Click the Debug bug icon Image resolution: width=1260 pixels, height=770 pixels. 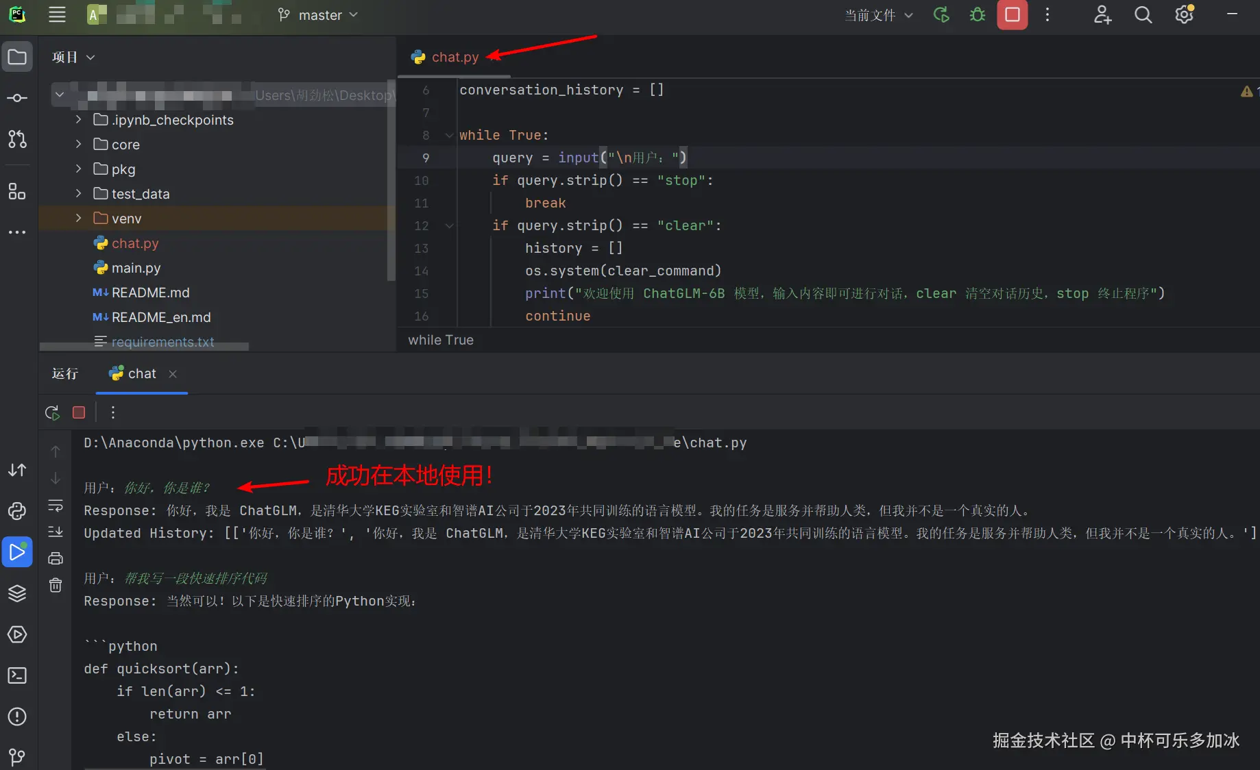[x=978, y=15]
